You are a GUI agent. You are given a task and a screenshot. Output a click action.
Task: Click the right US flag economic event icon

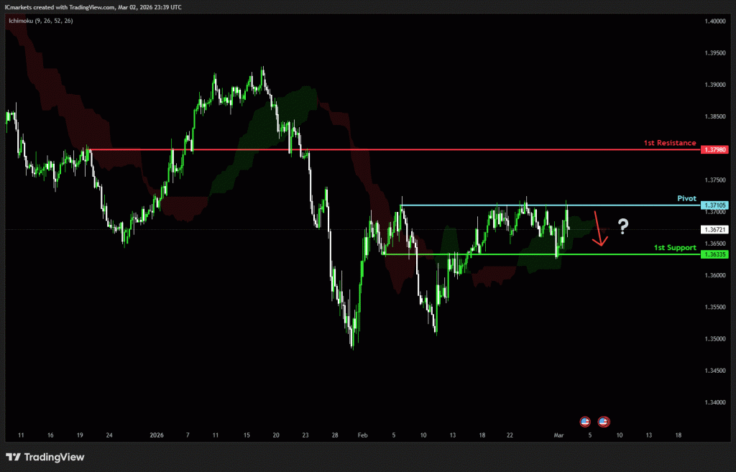[x=604, y=421]
